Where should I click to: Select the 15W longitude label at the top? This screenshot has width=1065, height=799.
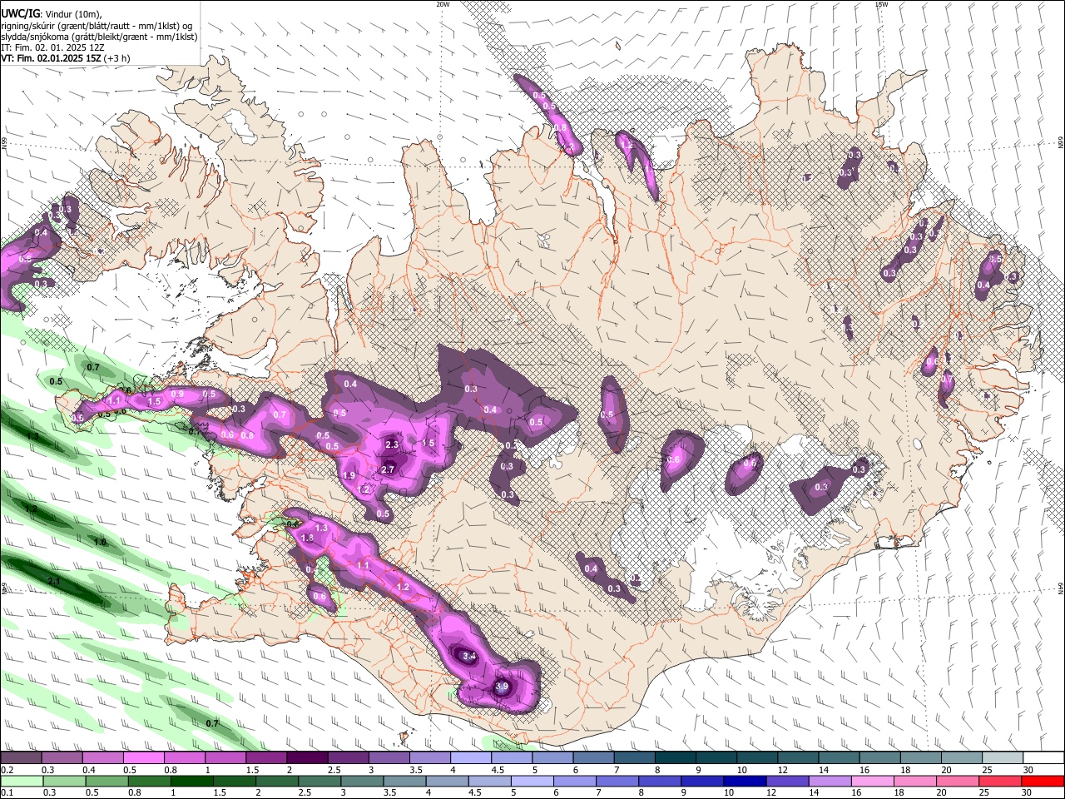881,4
